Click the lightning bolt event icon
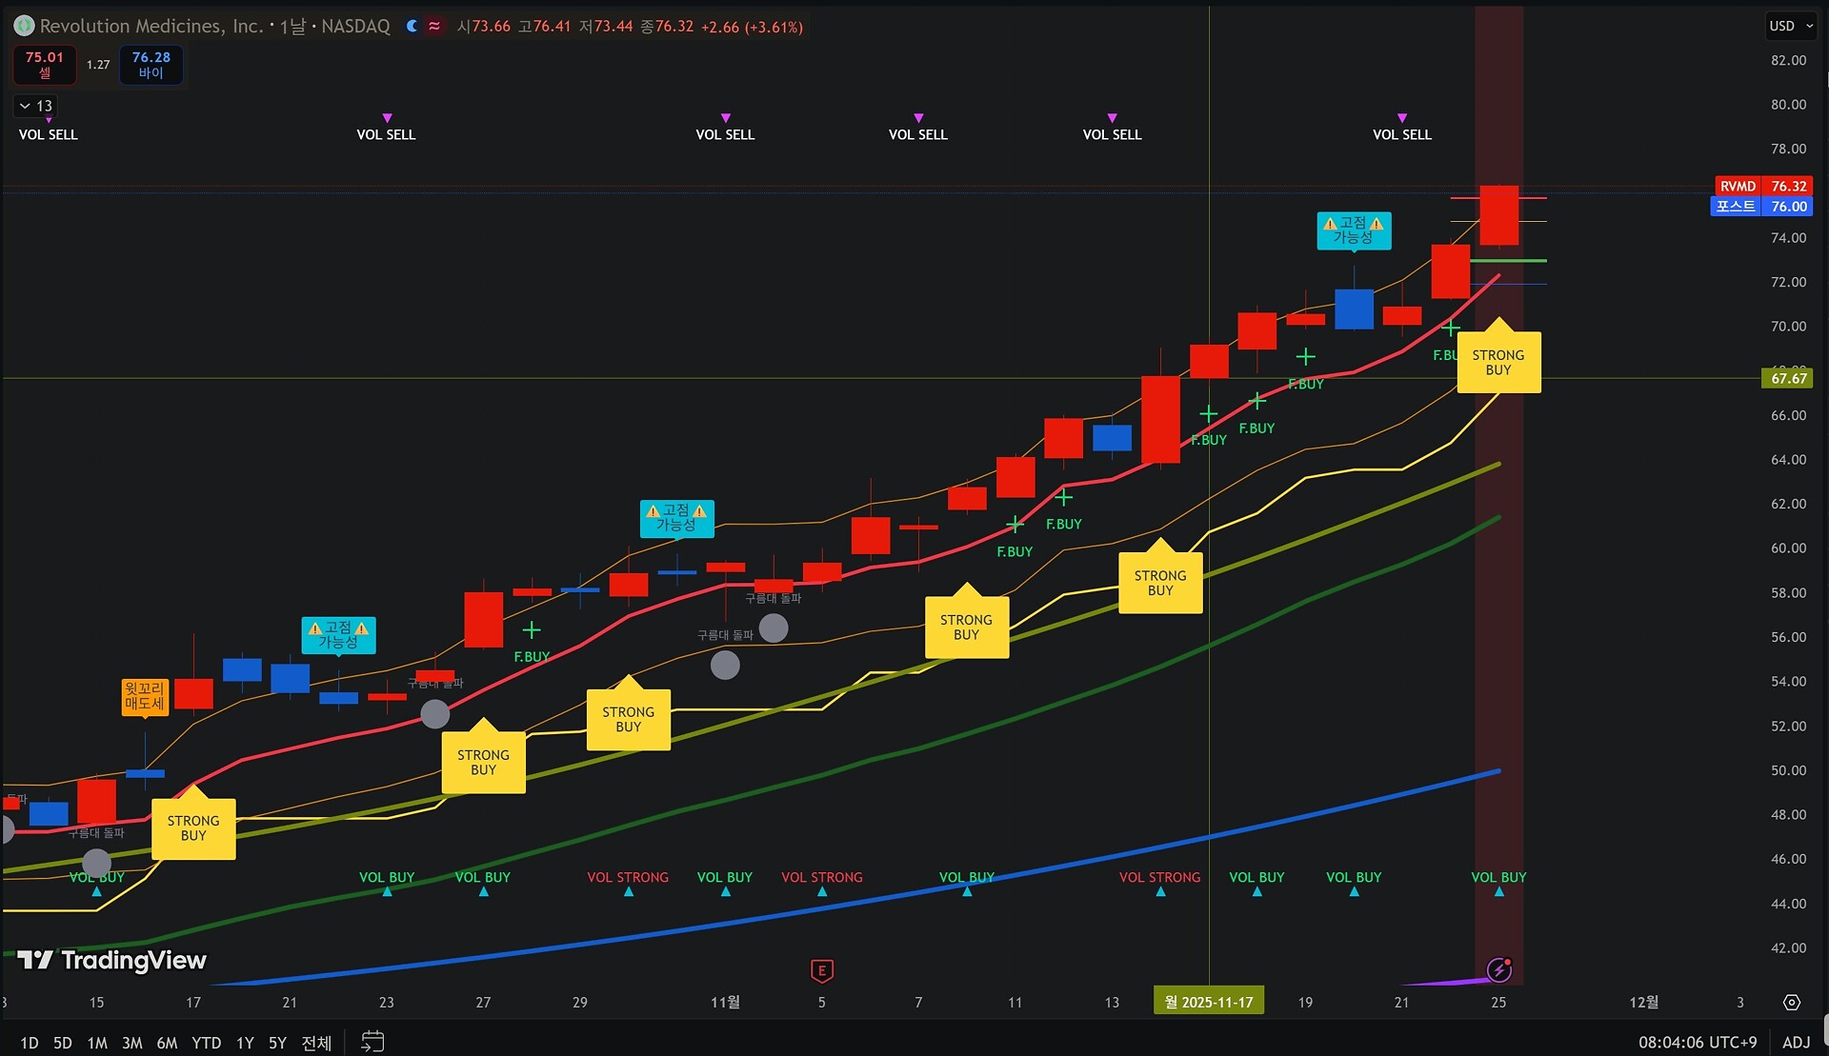Image resolution: width=1829 pixels, height=1056 pixels. coord(1498,969)
